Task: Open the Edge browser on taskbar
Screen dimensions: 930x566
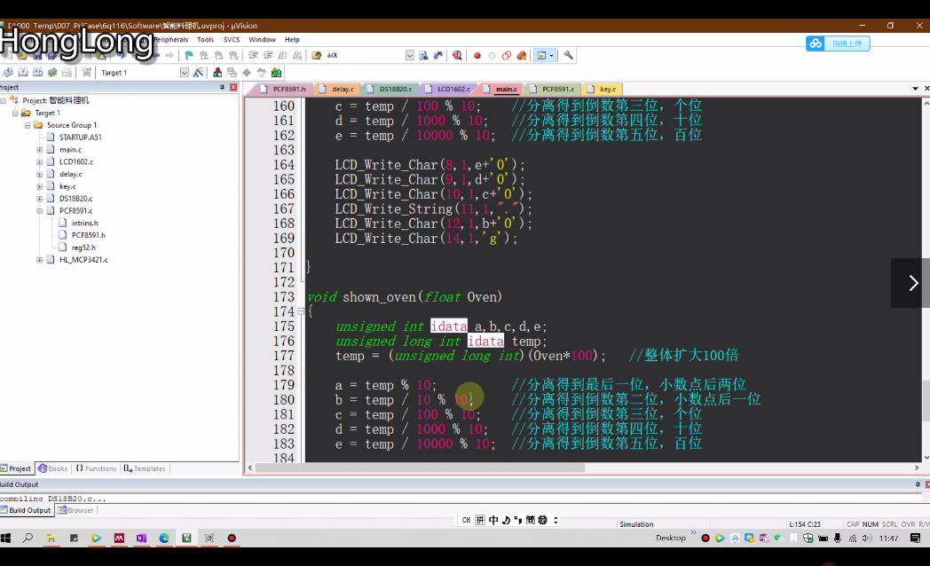Action: (163, 538)
